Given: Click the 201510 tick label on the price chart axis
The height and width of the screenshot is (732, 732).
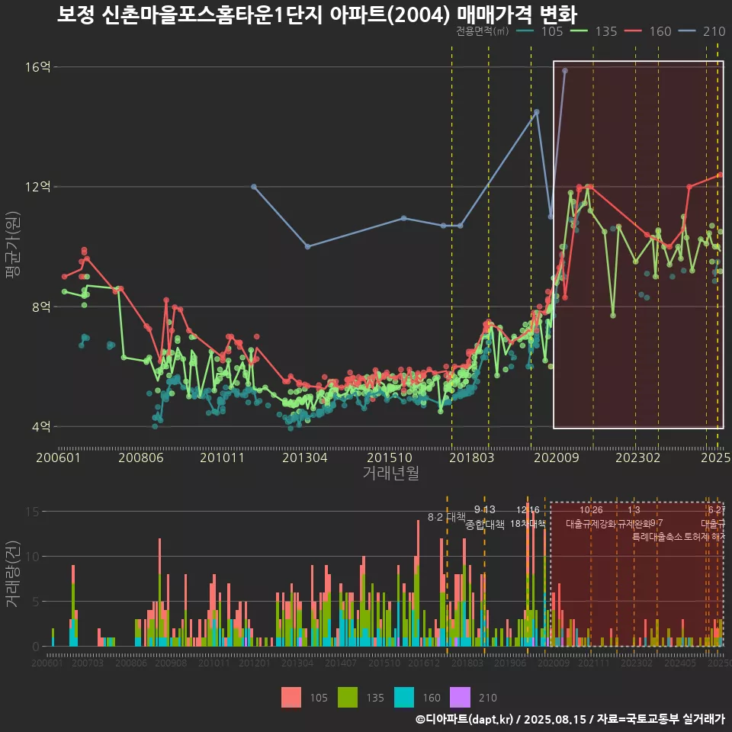Looking at the screenshot, I should pyautogui.click(x=390, y=457).
